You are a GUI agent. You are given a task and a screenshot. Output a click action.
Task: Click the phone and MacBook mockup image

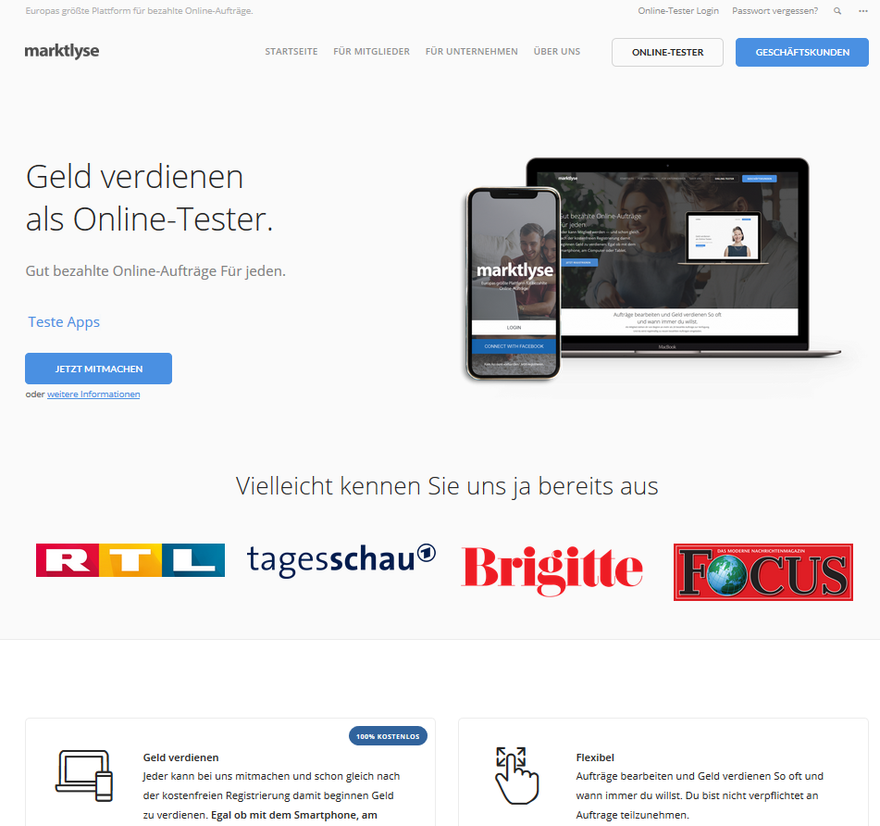tap(654, 269)
